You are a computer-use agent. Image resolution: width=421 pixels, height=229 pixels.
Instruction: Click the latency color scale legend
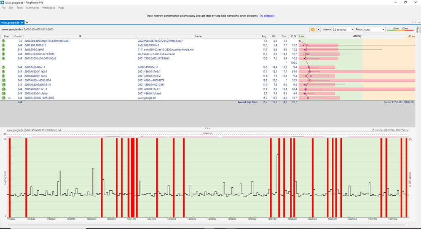point(400,29)
